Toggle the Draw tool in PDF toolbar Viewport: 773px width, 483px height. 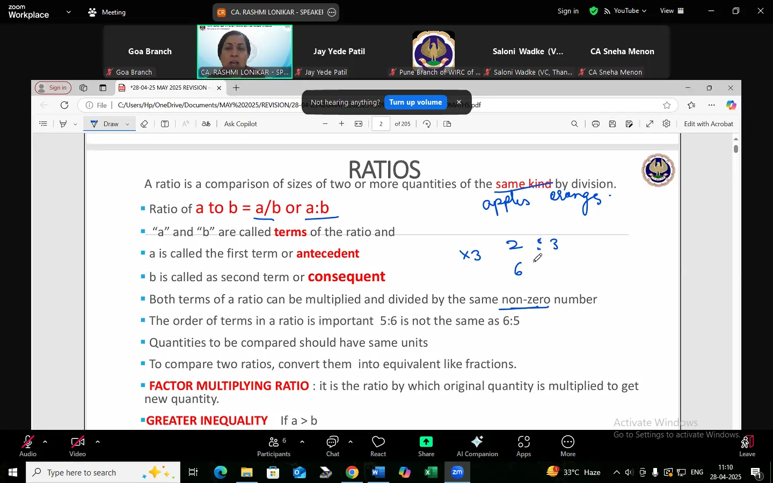pos(105,124)
